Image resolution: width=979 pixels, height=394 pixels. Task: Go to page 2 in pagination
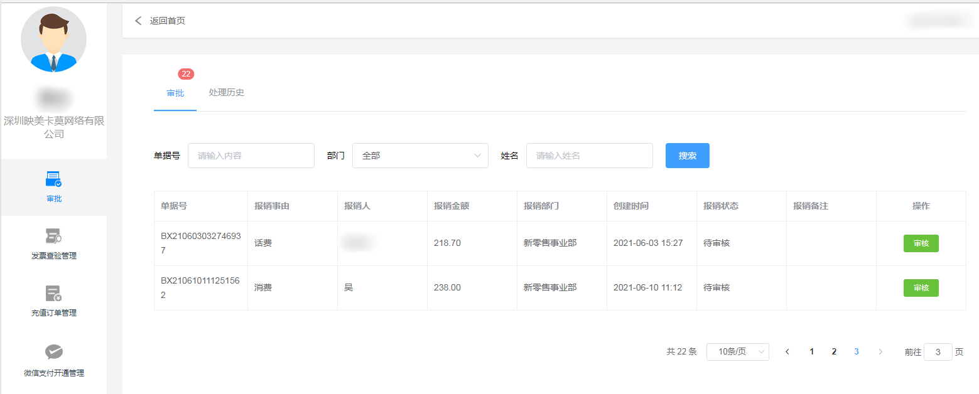coord(834,352)
